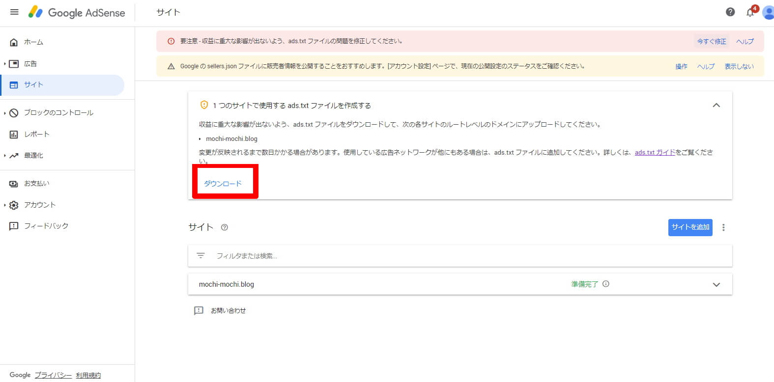Click the home icon in sidebar
The image size is (774, 382).
click(x=14, y=42)
